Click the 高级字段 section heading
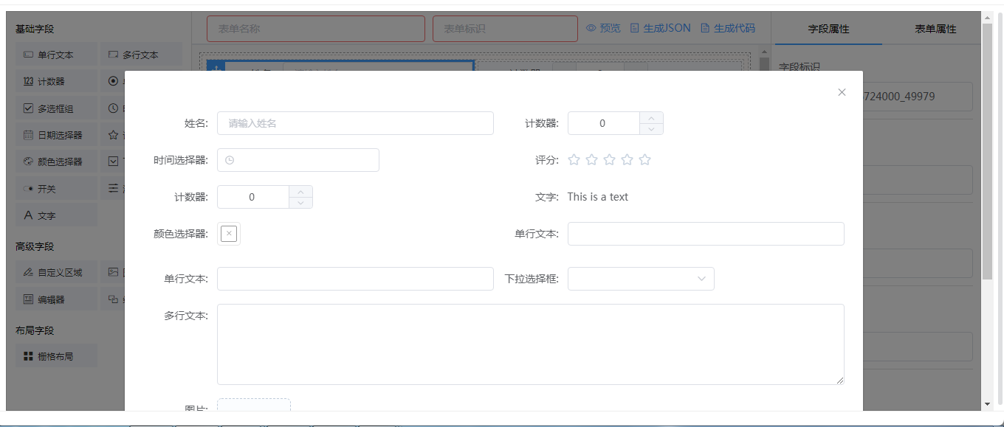The image size is (1004, 427). pos(35,246)
